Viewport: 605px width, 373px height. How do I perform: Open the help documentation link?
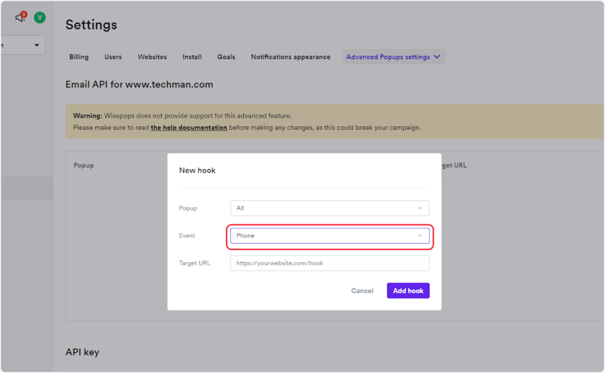click(188, 127)
